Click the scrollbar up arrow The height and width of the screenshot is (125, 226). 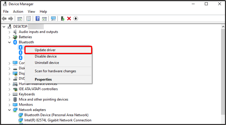click(223, 27)
